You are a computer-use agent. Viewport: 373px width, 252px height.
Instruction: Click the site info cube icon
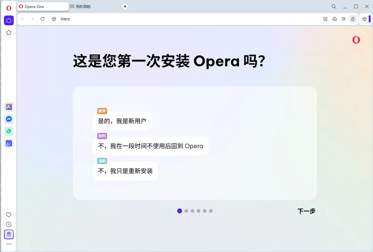tap(54, 19)
